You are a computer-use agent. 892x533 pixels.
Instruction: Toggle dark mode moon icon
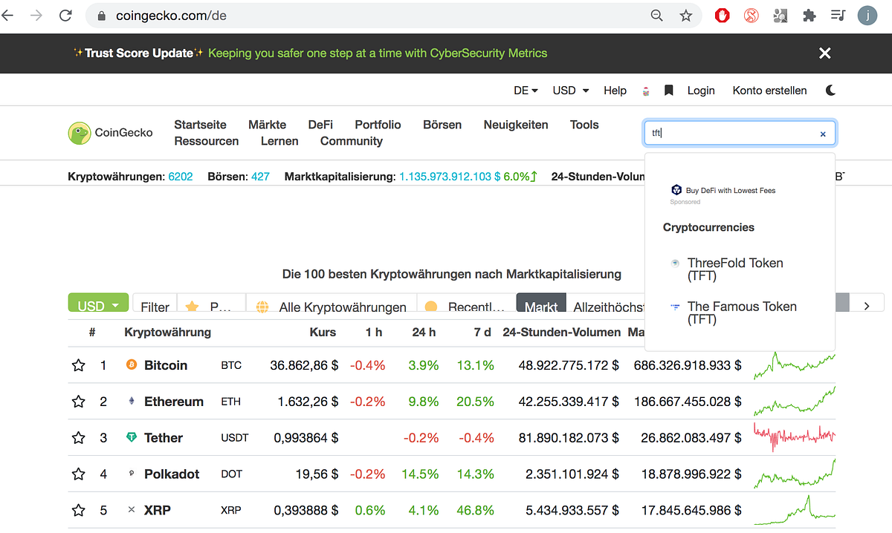pyautogui.click(x=830, y=91)
